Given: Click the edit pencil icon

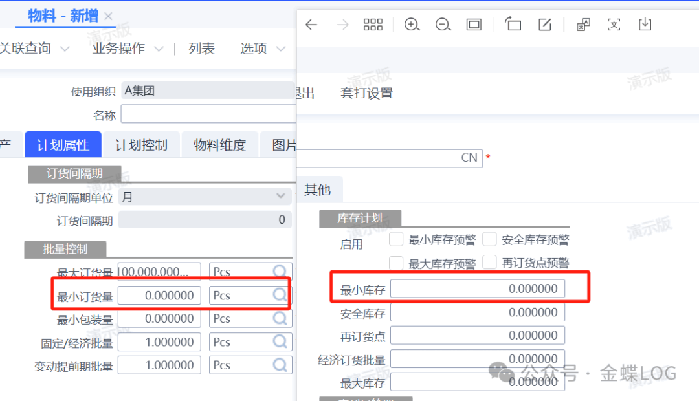Looking at the screenshot, I should click(545, 25).
